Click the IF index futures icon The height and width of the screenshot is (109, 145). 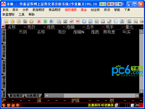129,21
